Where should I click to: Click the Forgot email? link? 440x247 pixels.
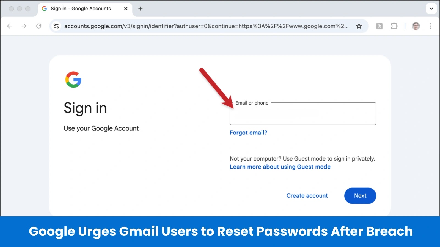(248, 133)
